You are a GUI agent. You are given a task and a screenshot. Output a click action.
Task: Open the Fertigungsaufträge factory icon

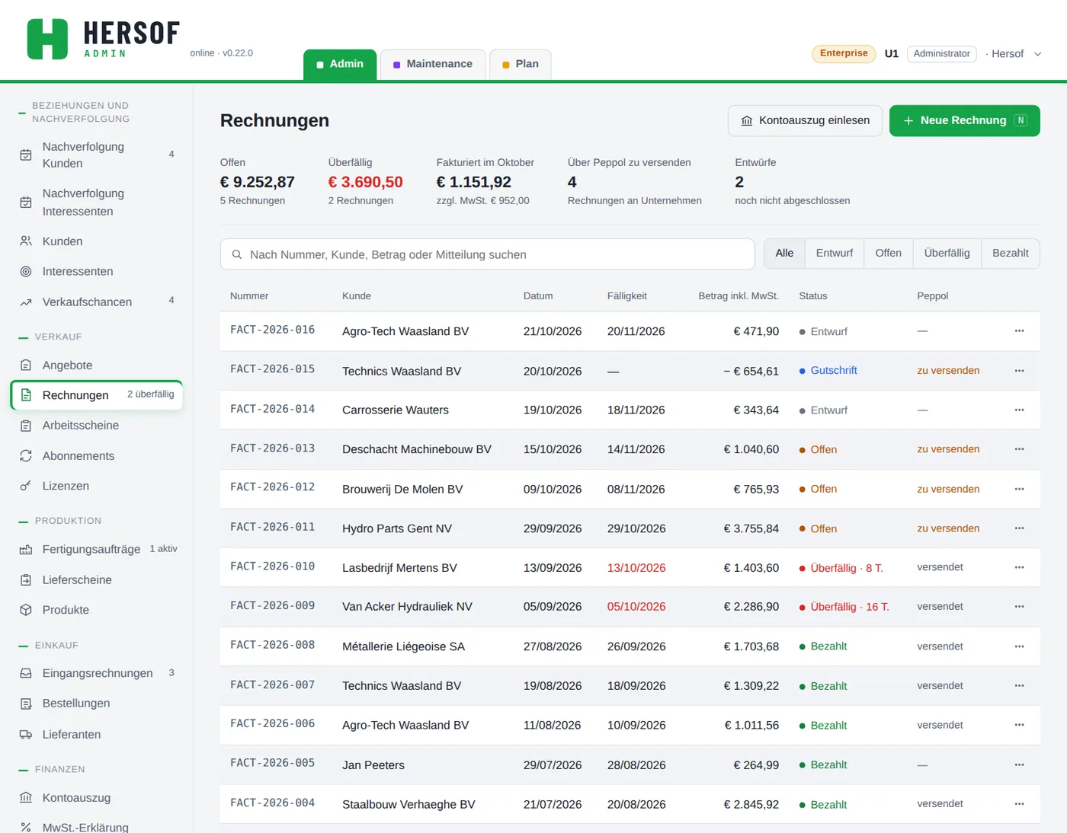pyautogui.click(x=26, y=550)
